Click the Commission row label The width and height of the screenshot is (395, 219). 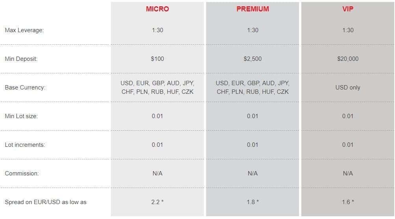tap(22, 173)
